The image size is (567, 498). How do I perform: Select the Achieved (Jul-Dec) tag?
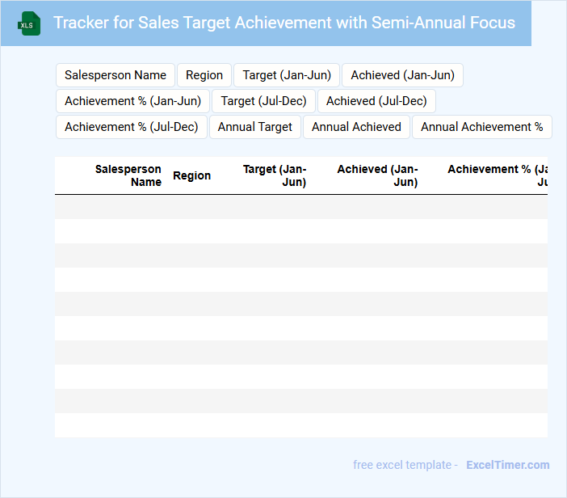[x=376, y=101]
